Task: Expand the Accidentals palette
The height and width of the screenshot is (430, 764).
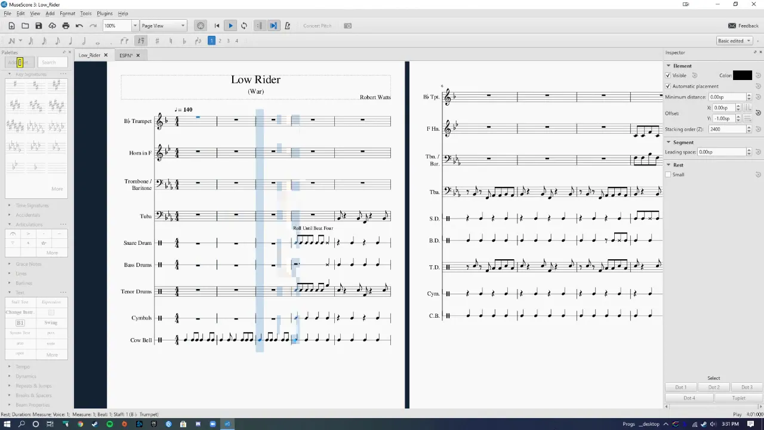Action: point(10,215)
